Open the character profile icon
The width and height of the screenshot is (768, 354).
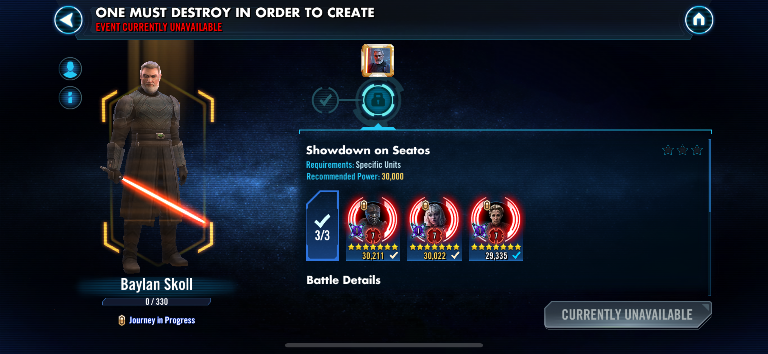point(70,69)
